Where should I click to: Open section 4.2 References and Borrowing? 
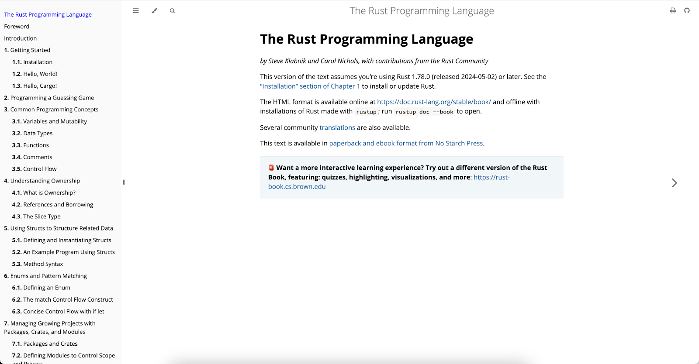(53, 205)
